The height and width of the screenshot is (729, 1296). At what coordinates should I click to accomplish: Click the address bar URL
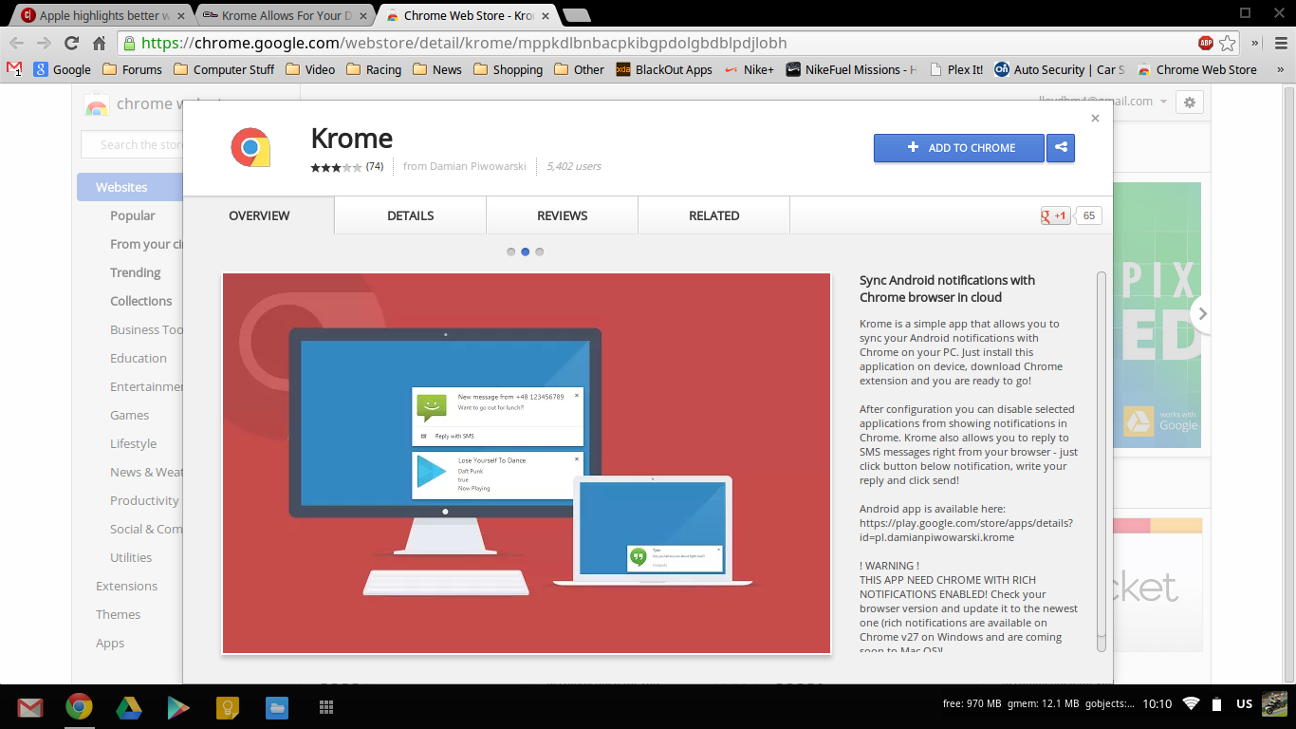(x=464, y=43)
